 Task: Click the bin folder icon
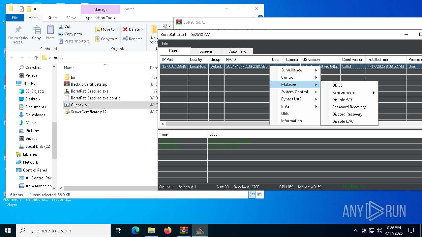(x=67, y=77)
